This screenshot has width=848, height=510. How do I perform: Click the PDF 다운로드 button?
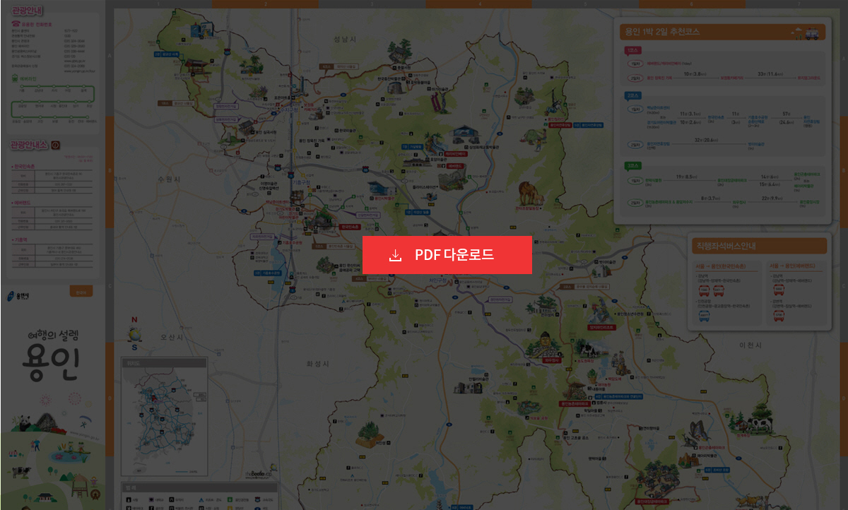(447, 255)
